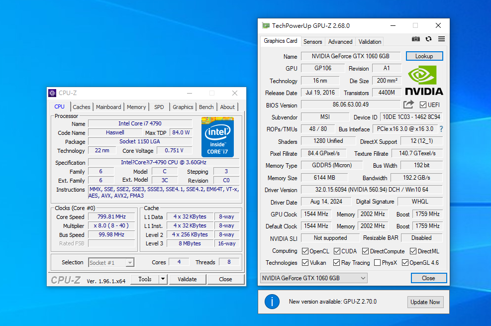
Task: Open the Mainboard tab in CPU-Z
Action: click(108, 107)
